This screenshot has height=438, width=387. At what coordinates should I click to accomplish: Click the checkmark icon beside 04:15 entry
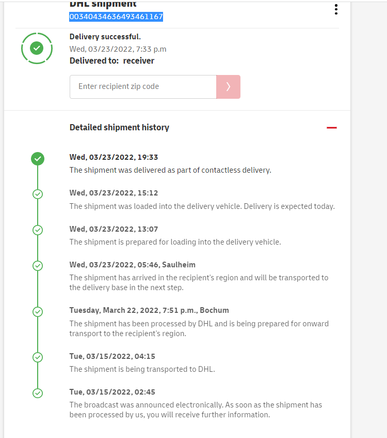click(38, 357)
